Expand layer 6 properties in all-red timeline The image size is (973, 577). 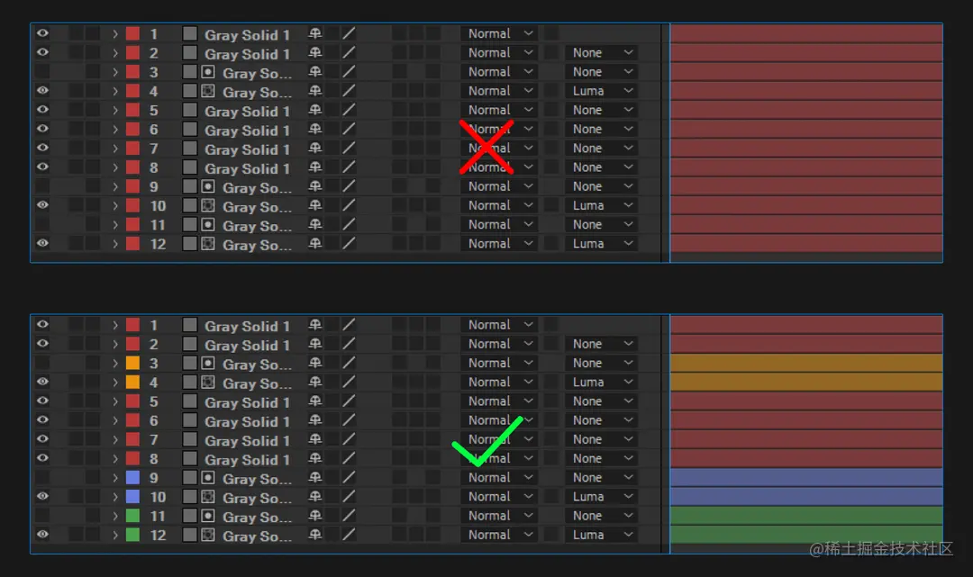[x=115, y=130]
